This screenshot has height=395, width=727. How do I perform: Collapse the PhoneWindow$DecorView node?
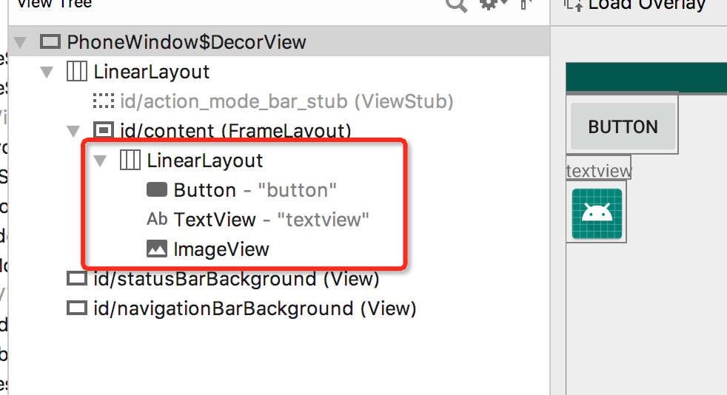tap(20, 43)
